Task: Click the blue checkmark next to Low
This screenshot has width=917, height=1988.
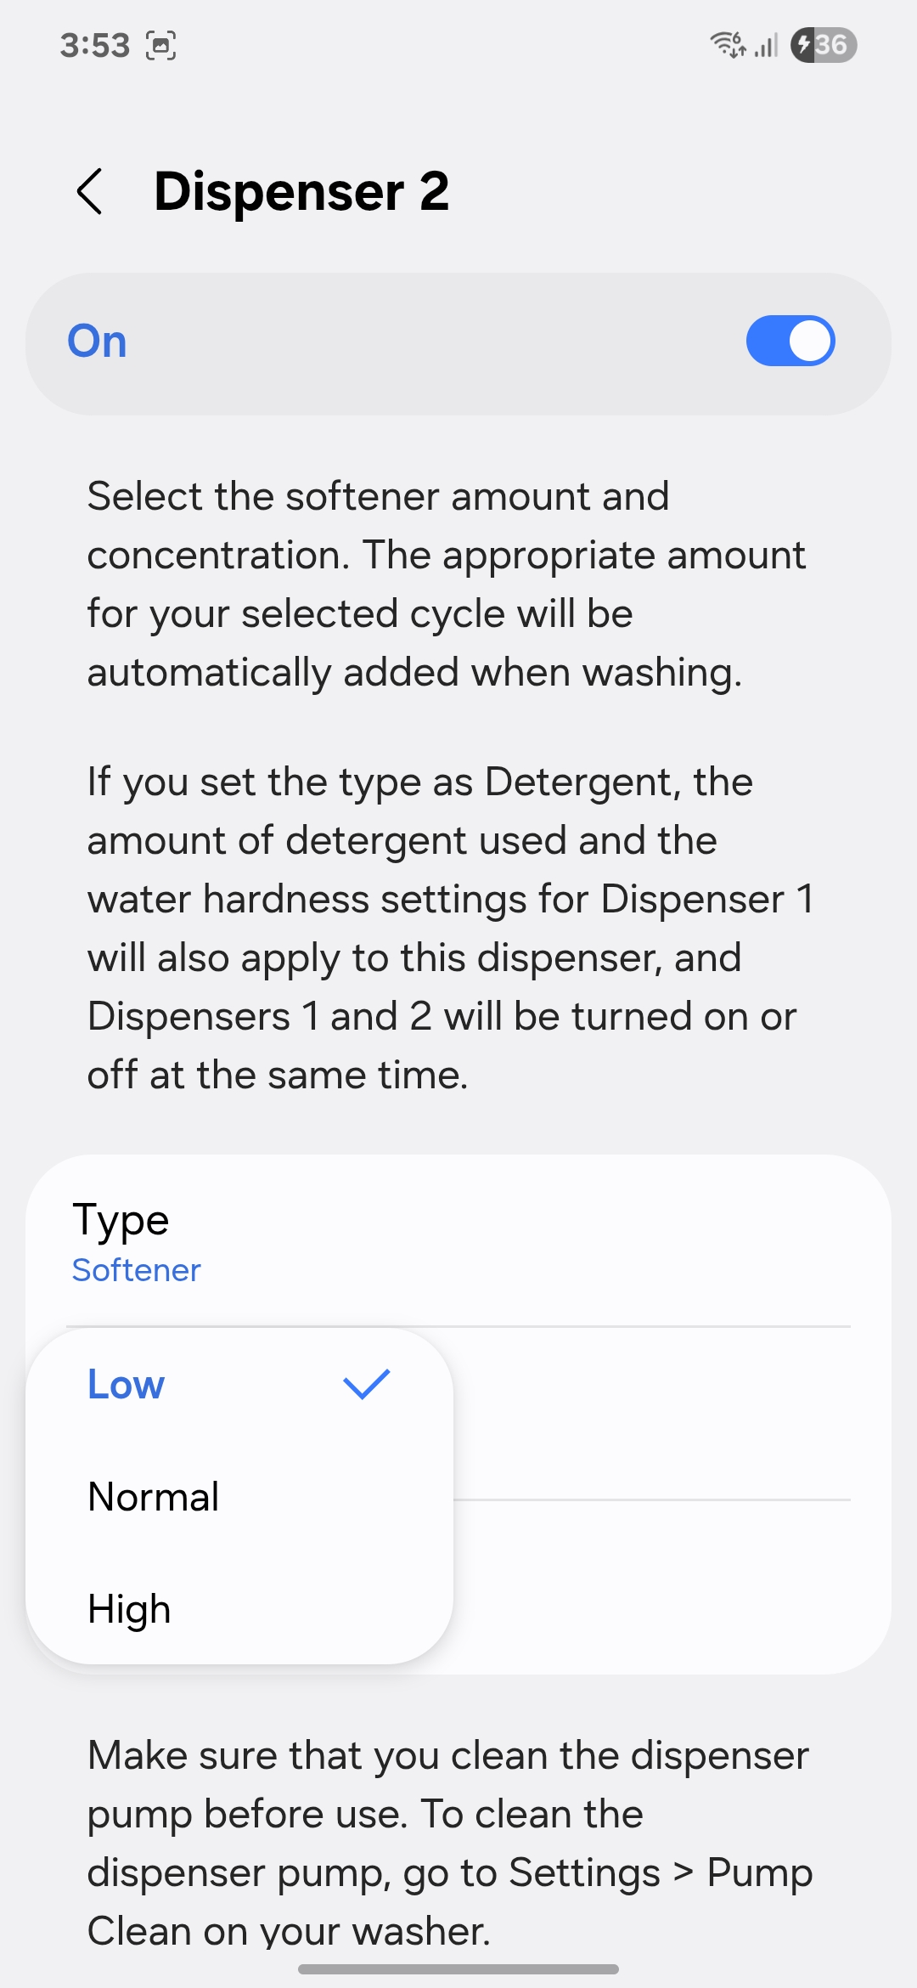Action: [x=366, y=1384]
